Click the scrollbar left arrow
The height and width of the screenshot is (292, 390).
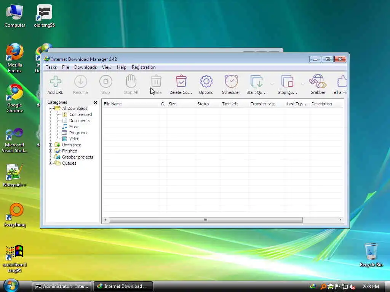click(105, 220)
